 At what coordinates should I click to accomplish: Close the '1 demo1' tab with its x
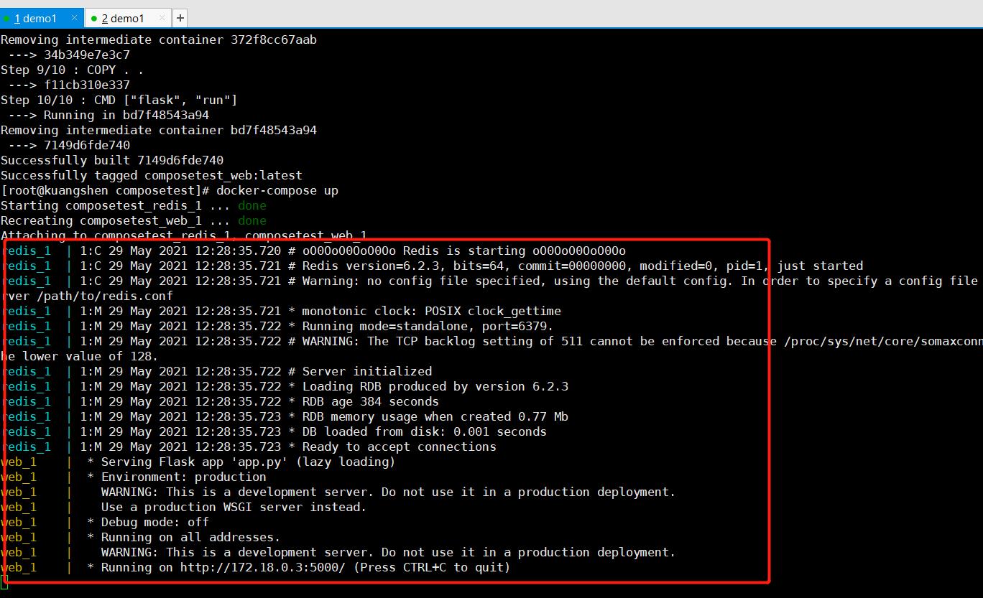pos(75,18)
